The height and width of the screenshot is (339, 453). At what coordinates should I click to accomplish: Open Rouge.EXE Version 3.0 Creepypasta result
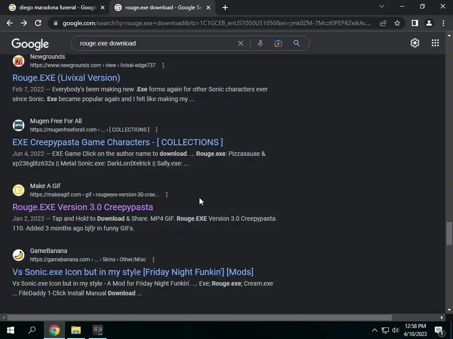point(83,207)
